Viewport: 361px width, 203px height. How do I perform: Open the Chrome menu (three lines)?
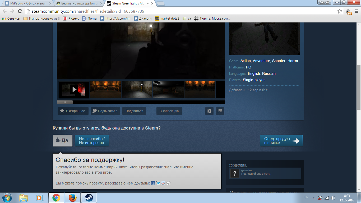pos(357,11)
